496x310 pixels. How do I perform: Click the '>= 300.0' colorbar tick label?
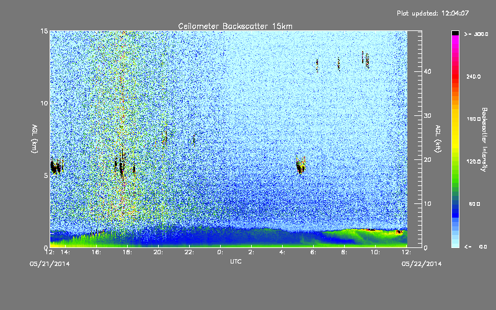coord(476,34)
